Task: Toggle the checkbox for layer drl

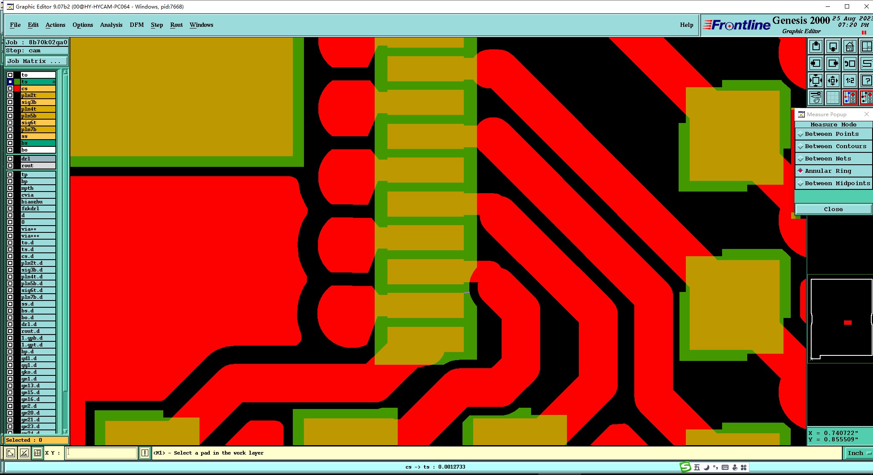Action: tap(10, 159)
